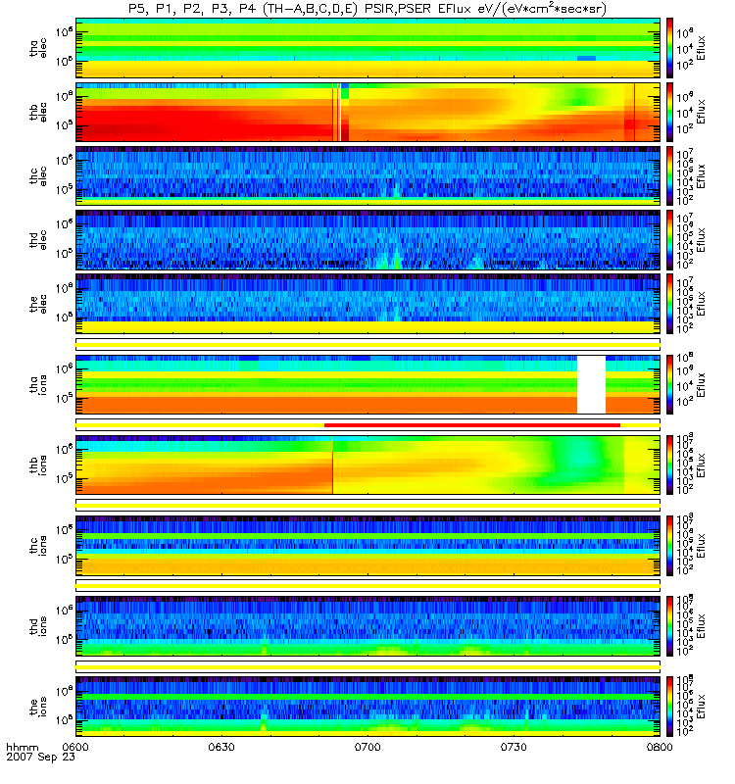Image resolution: width=735 pixels, height=784 pixels.
Task: Click thd ions spectrogram panel
Action: click(367, 625)
